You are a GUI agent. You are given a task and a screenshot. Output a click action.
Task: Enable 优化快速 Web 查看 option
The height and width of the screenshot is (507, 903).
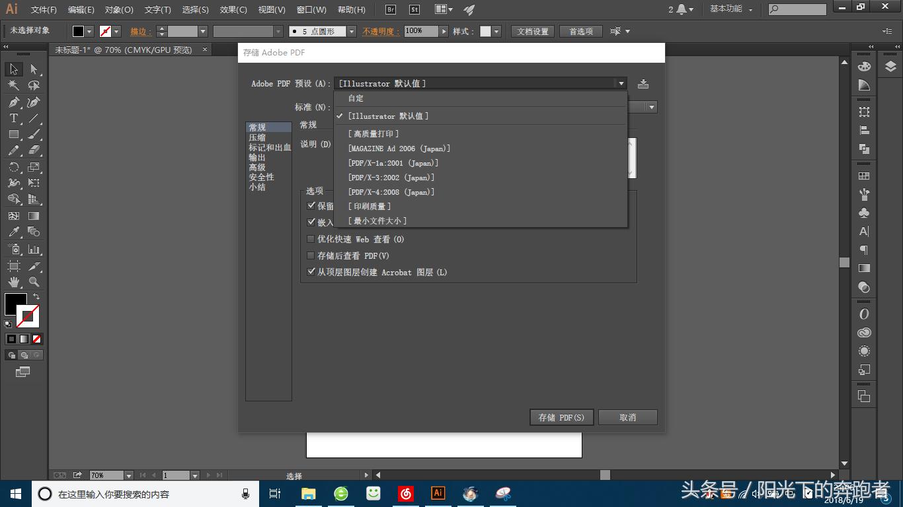click(x=311, y=239)
